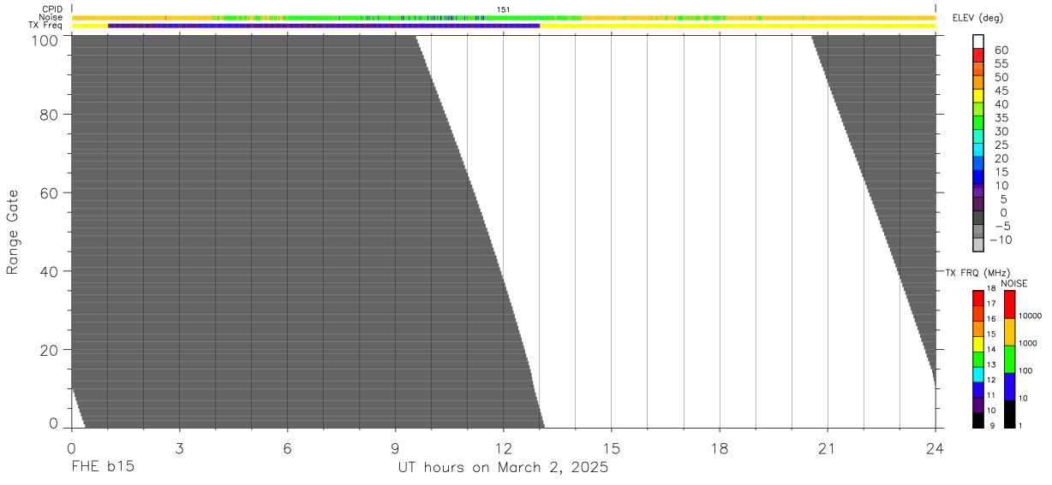Click the range gate tick label 40
The image size is (1052, 485).
click(x=48, y=271)
